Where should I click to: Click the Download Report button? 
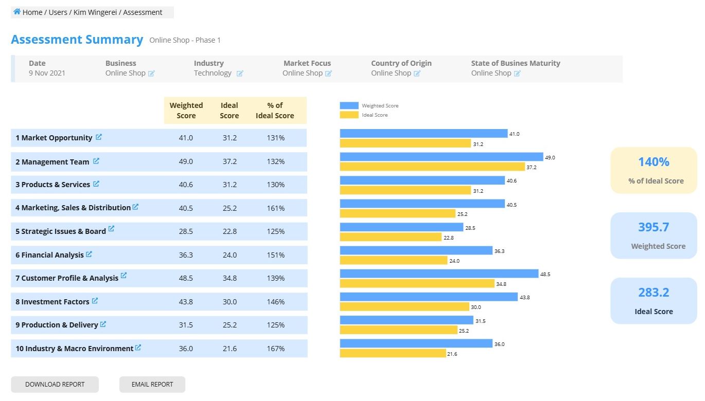pos(55,384)
